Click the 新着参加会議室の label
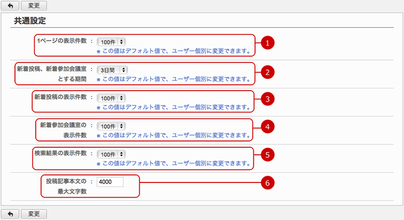Viewport: 404px width, 220px height. (x=63, y=125)
